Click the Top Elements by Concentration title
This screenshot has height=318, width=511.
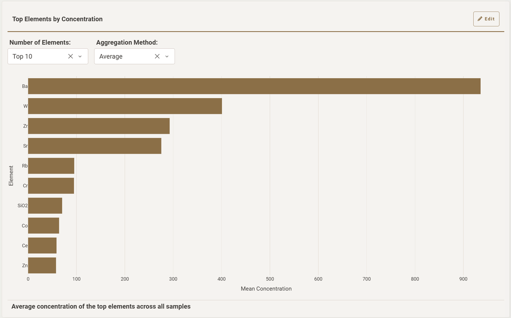point(57,19)
